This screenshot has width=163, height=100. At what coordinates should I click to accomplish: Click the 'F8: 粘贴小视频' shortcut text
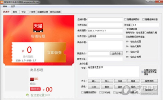133,57
